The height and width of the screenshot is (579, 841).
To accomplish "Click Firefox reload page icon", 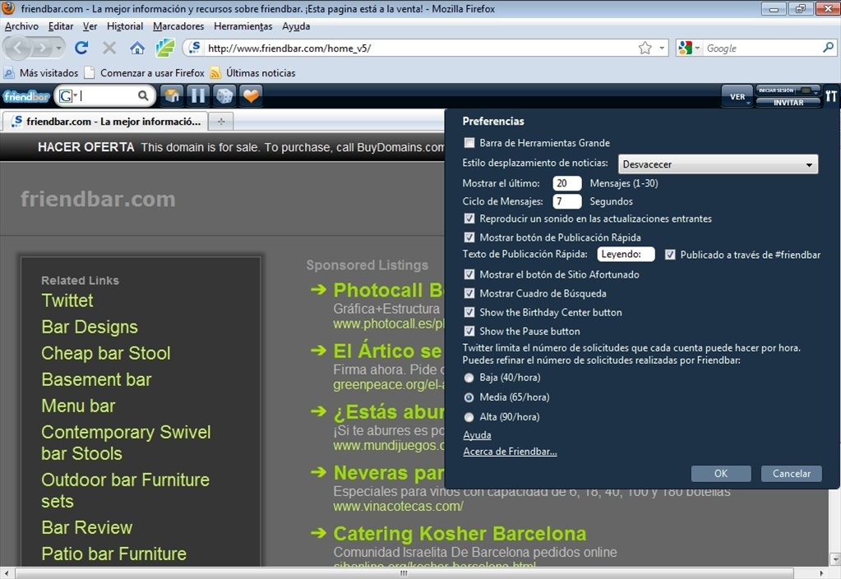I will tap(81, 48).
